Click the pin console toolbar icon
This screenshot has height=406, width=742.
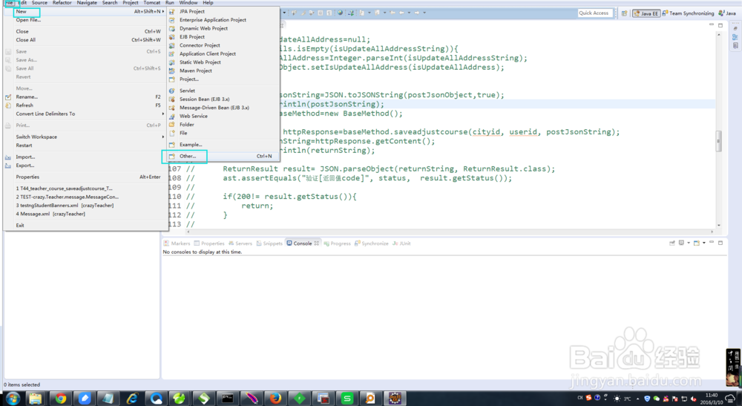[x=672, y=243]
